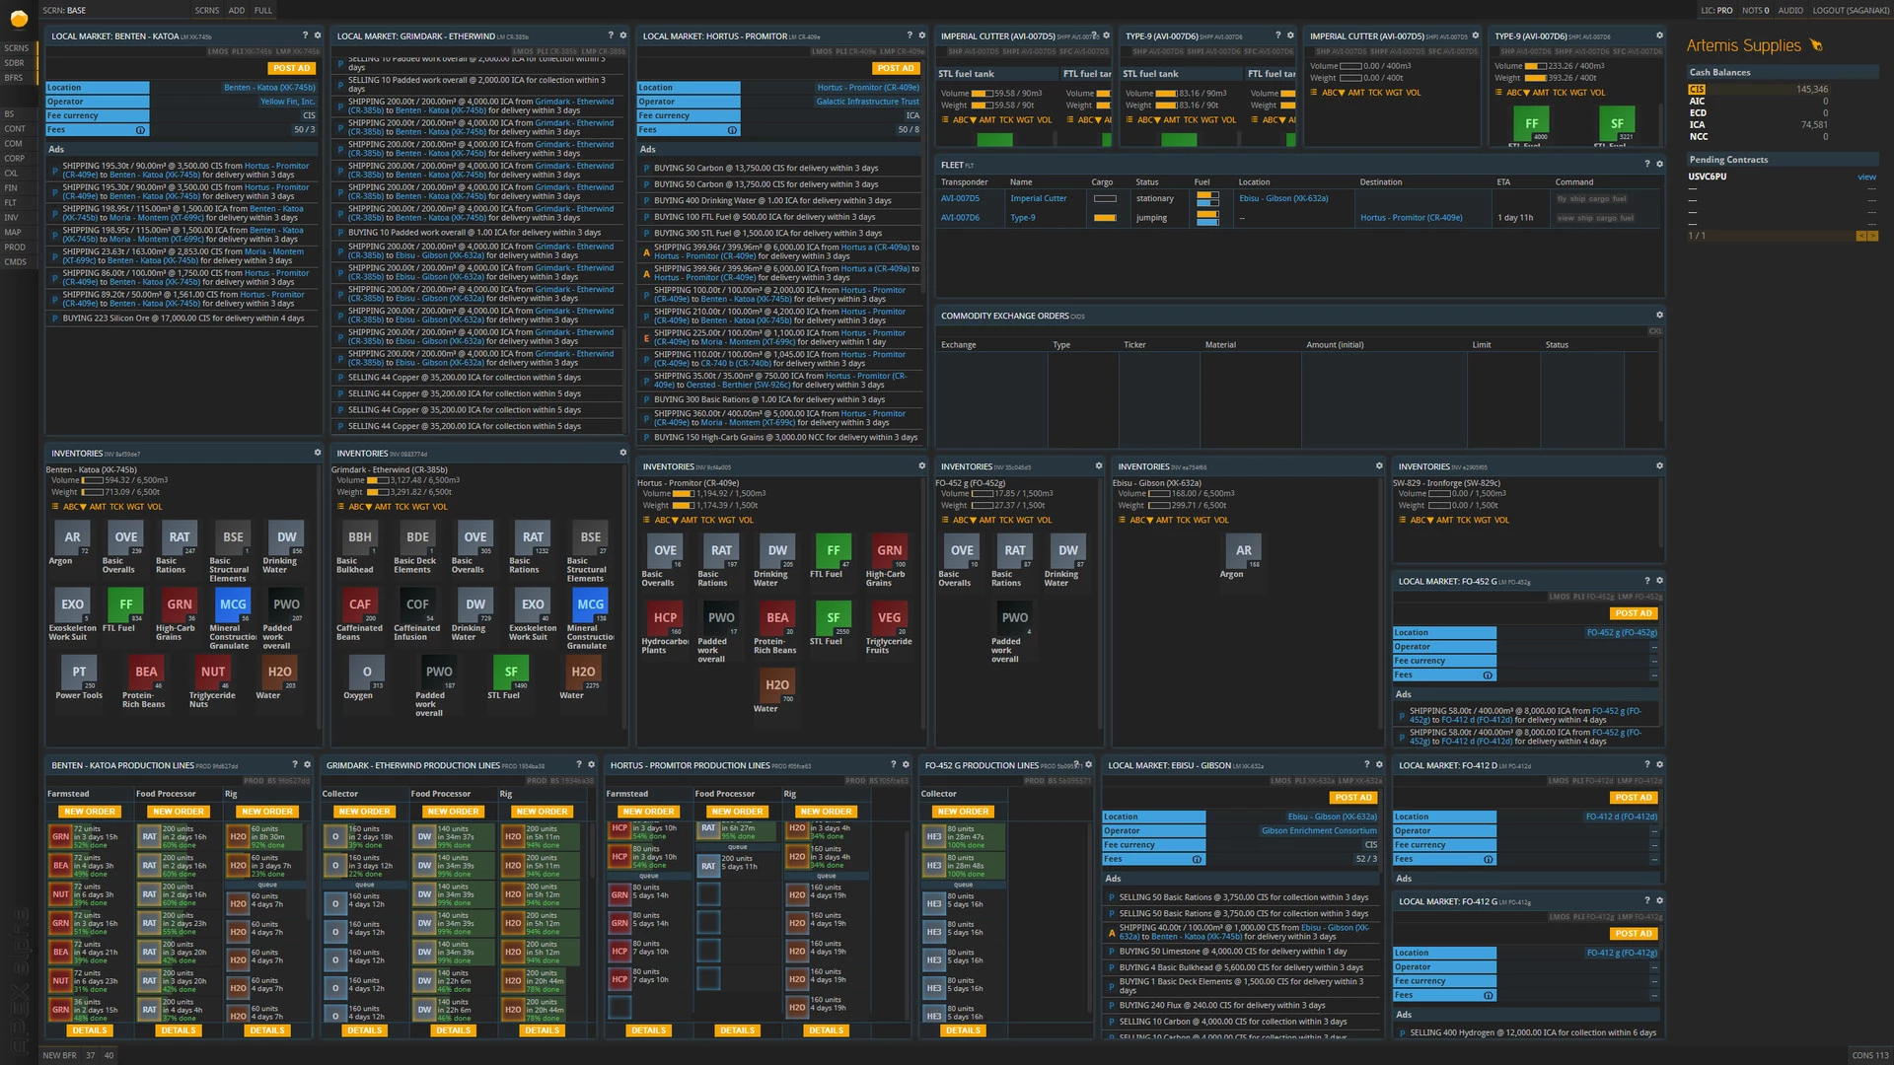Click POST AD in Hortus-Promitor local market
The height and width of the screenshot is (1065, 1894).
[896, 68]
